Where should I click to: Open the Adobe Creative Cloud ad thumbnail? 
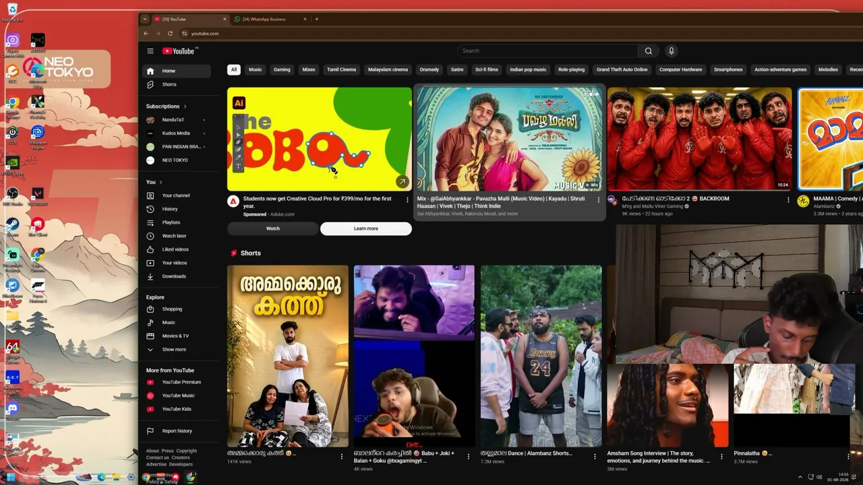320,139
